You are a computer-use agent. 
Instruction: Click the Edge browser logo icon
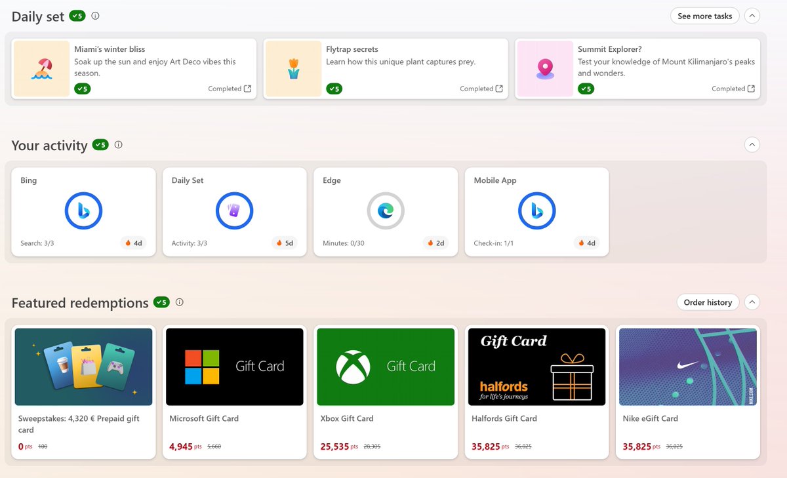(x=386, y=211)
